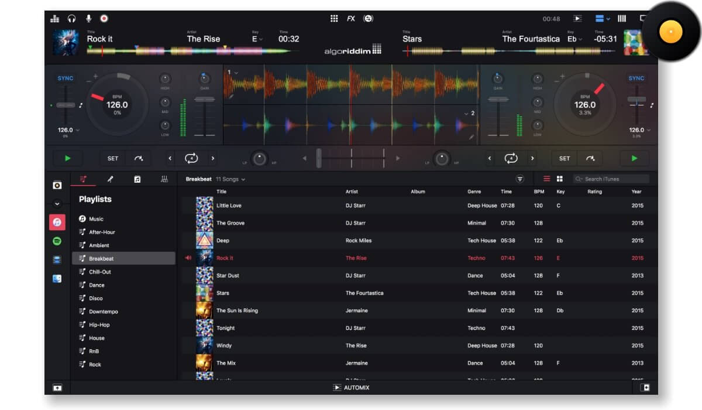
Task: Click the Search iTunes field
Action: (614, 179)
